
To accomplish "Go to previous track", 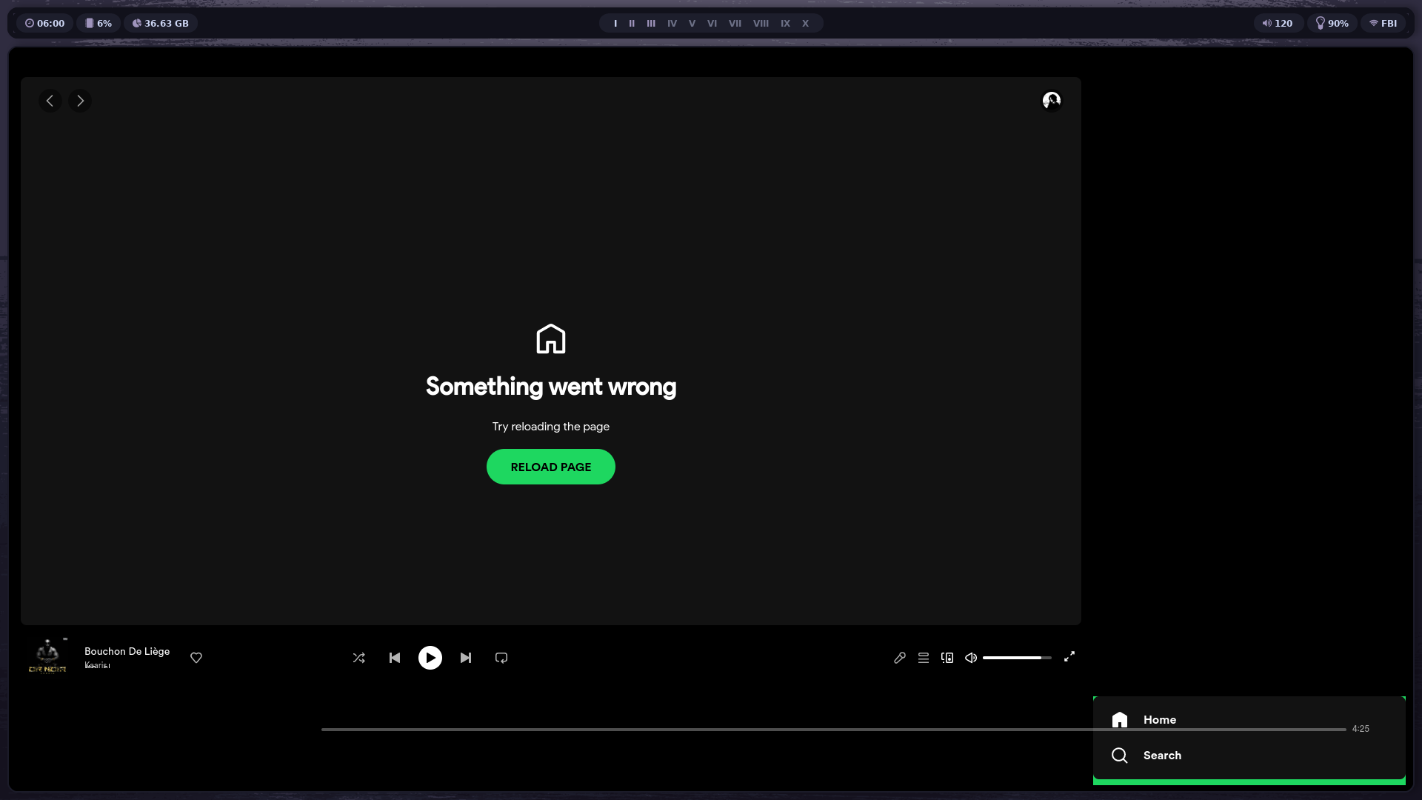I will (395, 658).
